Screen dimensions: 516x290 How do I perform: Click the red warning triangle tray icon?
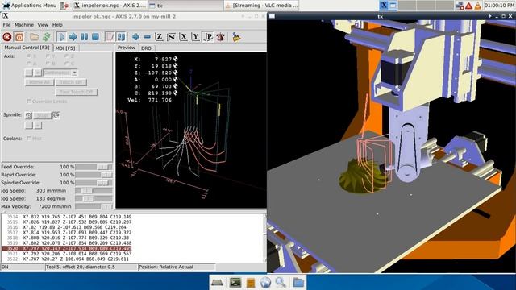(468, 6)
